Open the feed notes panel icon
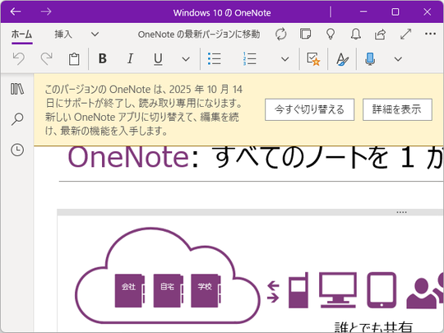444x333 pixels. point(306,34)
